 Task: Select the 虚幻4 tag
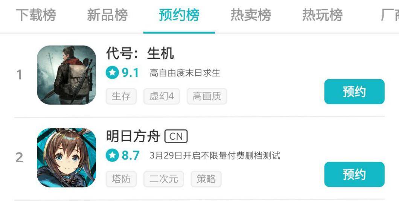click(x=161, y=96)
